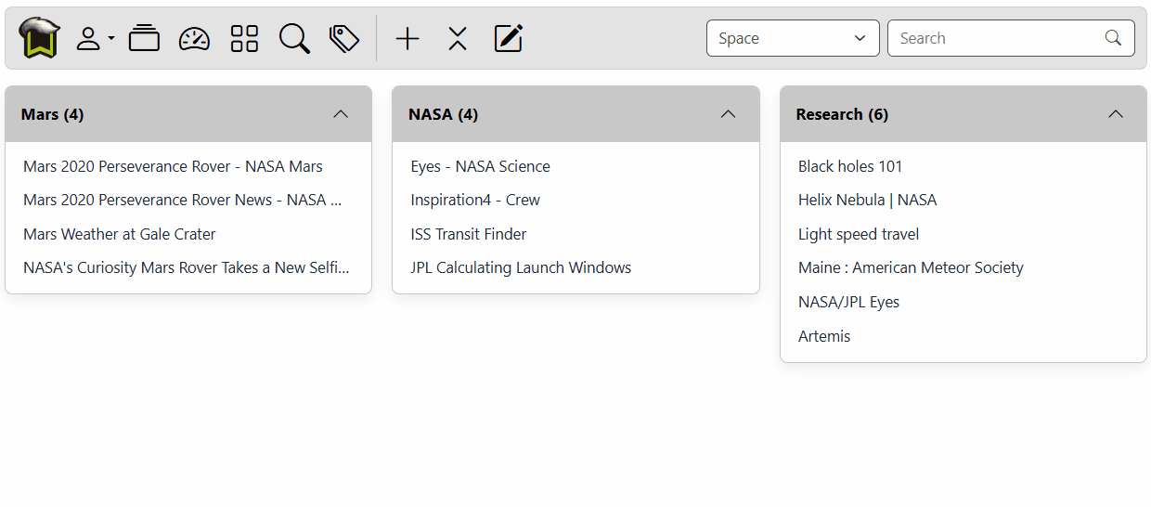Click the Research (6) group header
Viewport: 1151px width, 507px height.
point(963,114)
